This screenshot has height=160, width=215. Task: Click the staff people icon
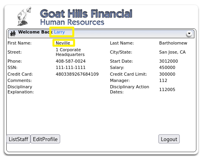pyautogui.click(x=13, y=33)
